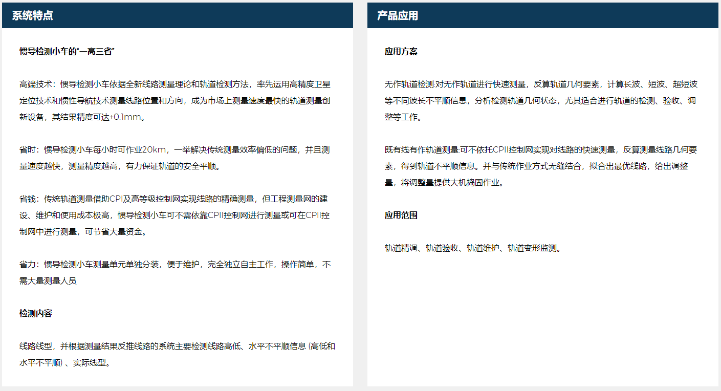Click the 系统特点 panel header
Image resolution: width=721 pixels, height=391 pixels.
[177, 15]
